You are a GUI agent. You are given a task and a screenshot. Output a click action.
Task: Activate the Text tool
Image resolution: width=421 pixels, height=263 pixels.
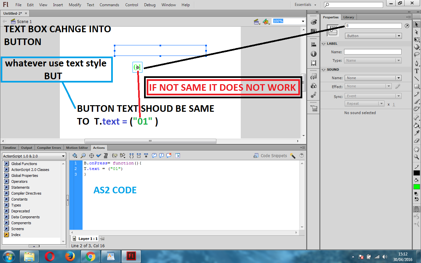point(417,71)
